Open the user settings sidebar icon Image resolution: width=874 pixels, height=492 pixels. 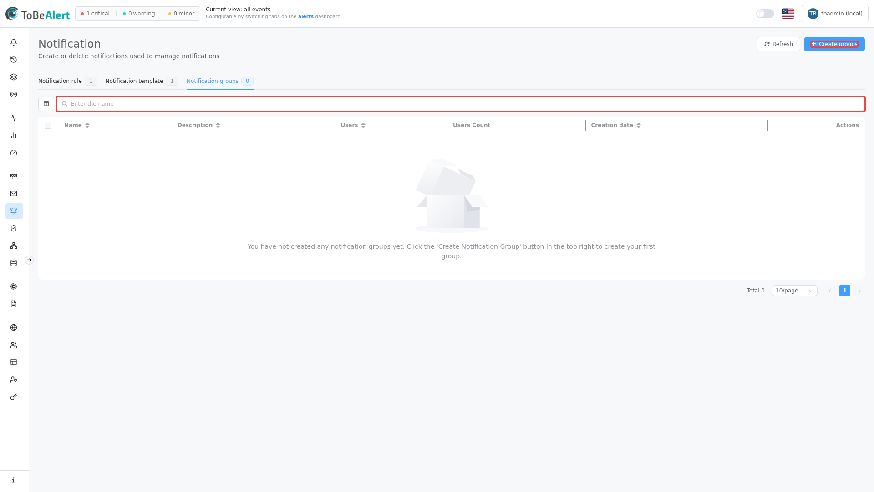point(14,379)
